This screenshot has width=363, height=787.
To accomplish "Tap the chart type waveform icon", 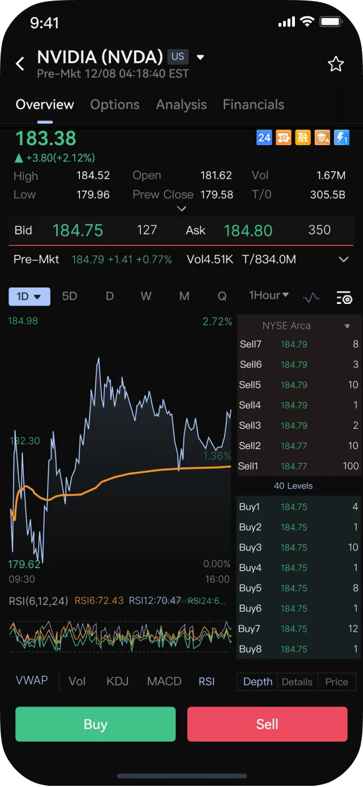I will tap(311, 298).
